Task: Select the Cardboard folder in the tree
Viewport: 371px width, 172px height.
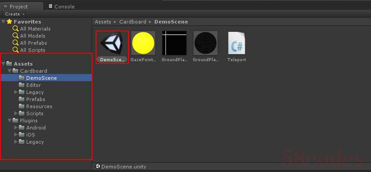Action: click(33, 71)
